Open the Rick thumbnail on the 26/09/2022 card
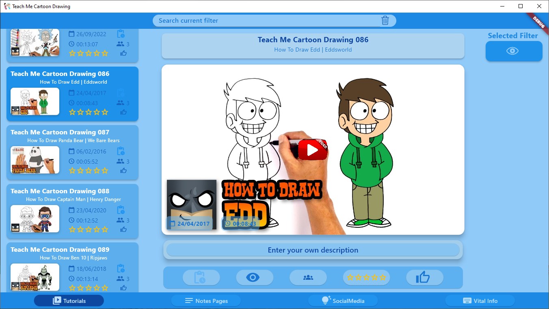This screenshot has height=309, width=549. [x=35, y=43]
